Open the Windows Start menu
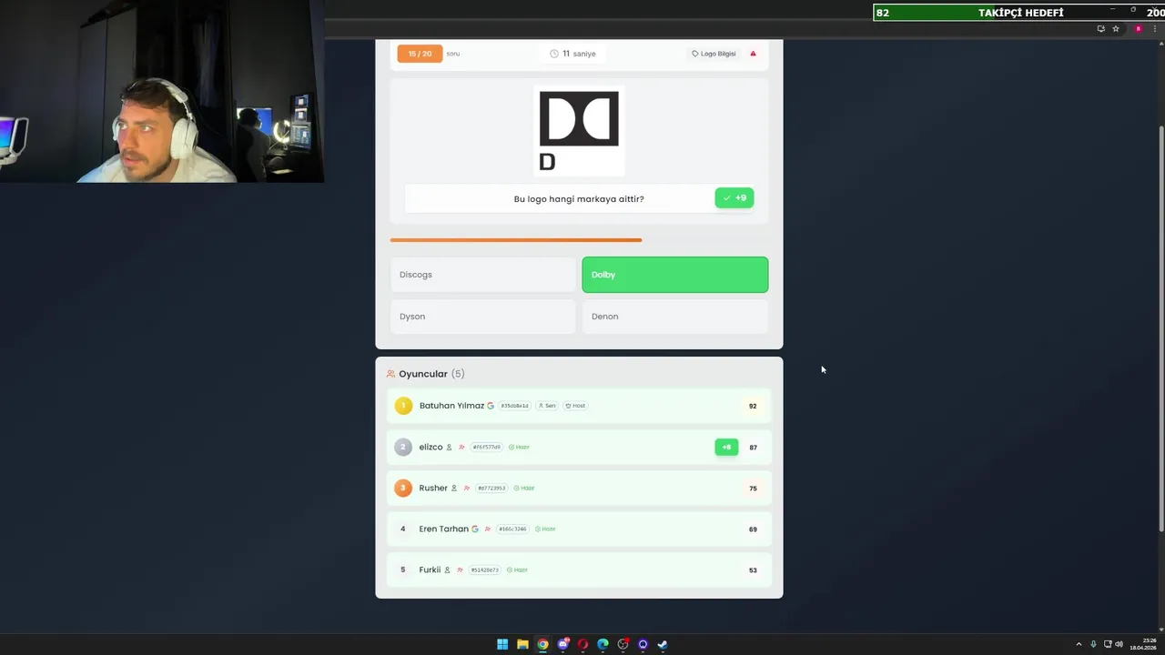 pyautogui.click(x=502, y=644)
